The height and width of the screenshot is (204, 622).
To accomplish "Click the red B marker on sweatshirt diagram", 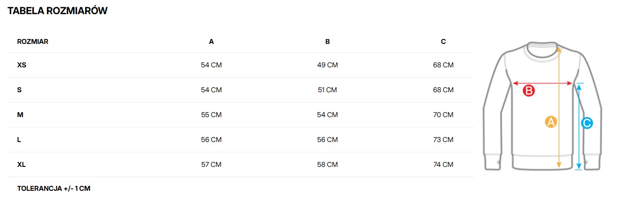I will tap(529, 90).
